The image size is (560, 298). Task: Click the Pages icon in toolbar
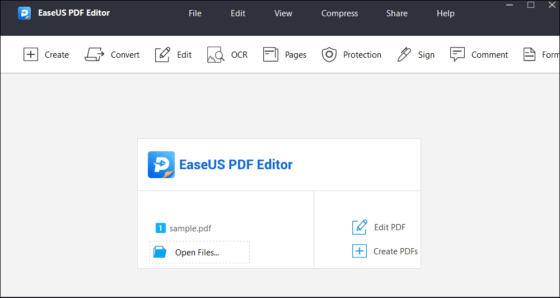(270, 55)
